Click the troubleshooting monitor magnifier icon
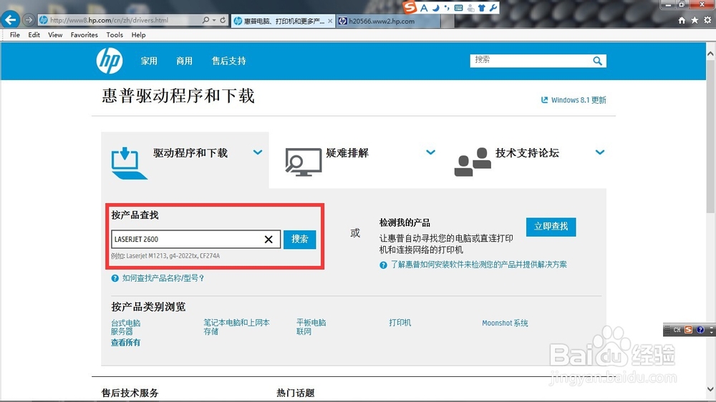 click(303, 162)
